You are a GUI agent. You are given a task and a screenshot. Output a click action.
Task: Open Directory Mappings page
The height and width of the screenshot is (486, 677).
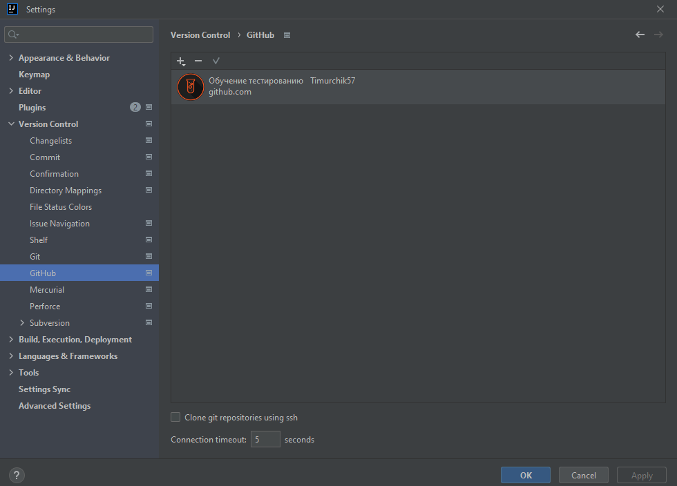66,191
